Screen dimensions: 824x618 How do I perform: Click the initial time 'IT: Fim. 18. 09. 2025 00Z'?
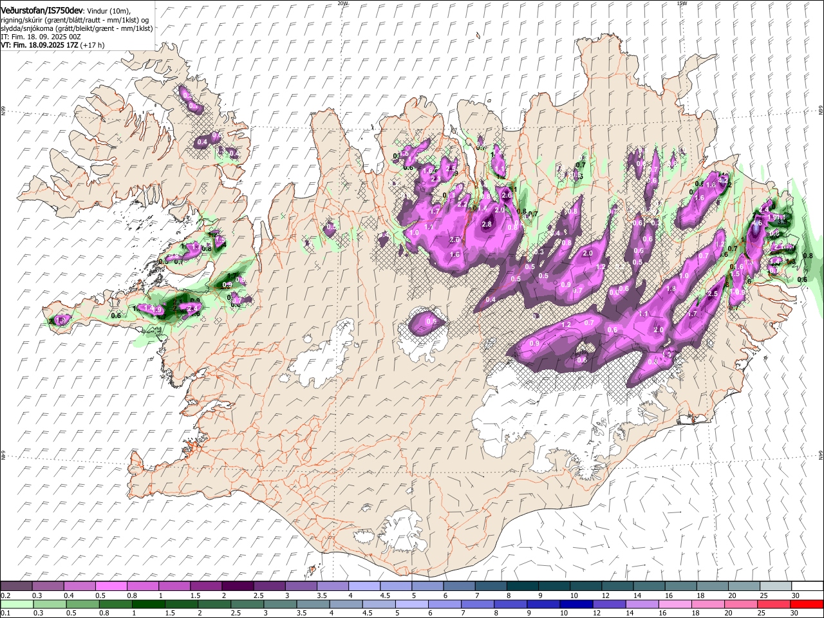click(41, 37)
